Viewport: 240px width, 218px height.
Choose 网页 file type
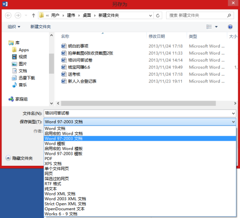(x=140, y=174)
